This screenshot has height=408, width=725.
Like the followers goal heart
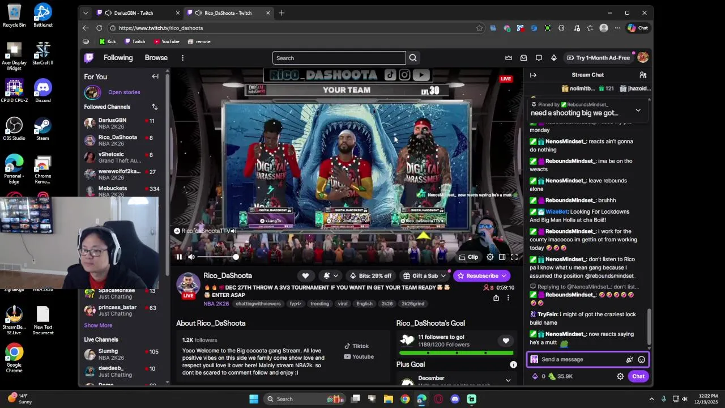pos(506,341)
